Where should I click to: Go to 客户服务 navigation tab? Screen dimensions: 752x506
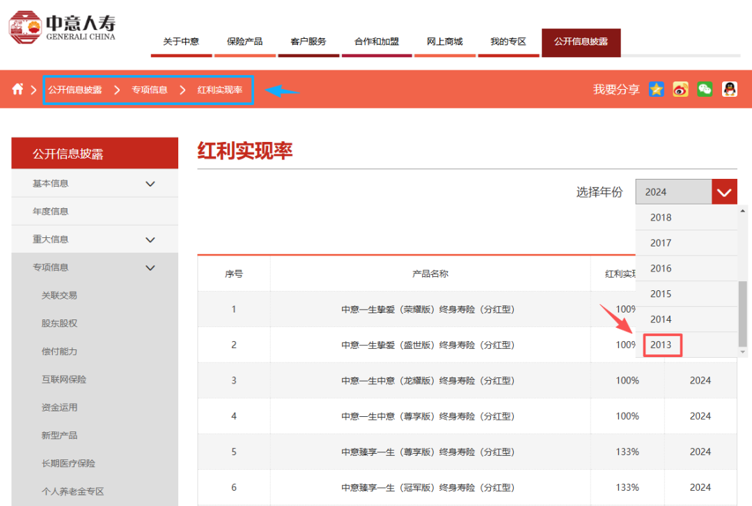[x=308, y=42]
